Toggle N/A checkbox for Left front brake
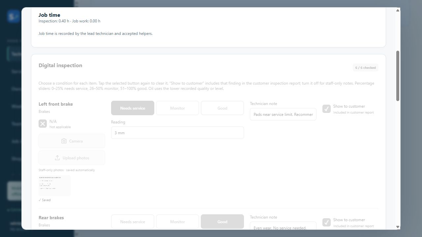The image size is (422, 237). pos(43,123)
